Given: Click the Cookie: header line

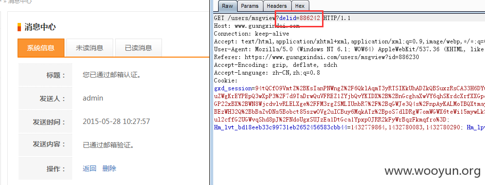Looking at the screenshot, I should (x=226, y=81).
